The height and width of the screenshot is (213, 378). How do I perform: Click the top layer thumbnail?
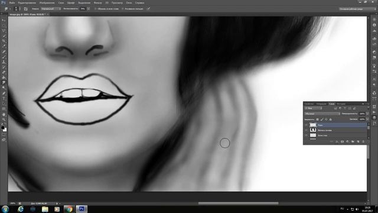click(x=313, y=125)
